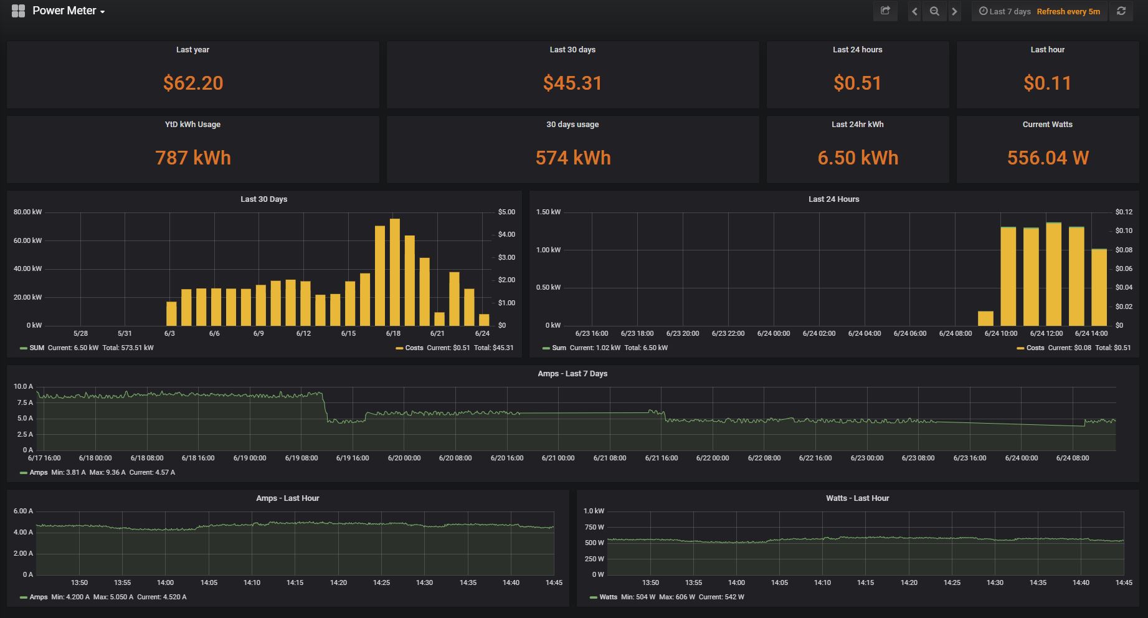Toggle the Amps series in the 7-day chart
This screenshot has height=618, width=1148.
click(x=38, y=472)
